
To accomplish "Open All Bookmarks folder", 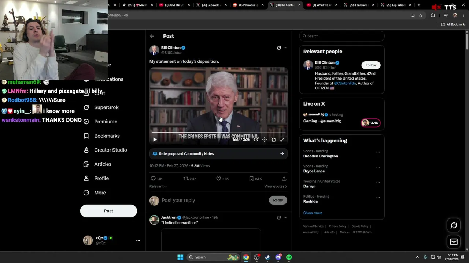I will (453, 24).
